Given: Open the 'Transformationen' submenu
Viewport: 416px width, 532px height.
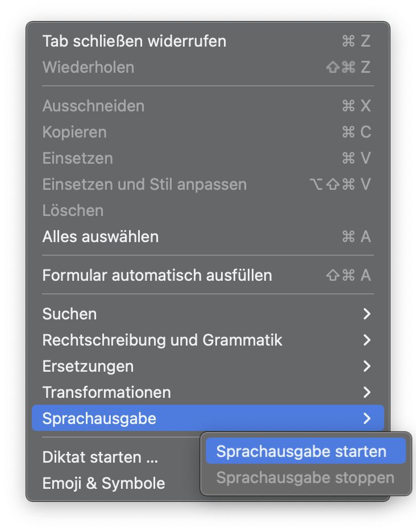Looking at the screenshot, I should pos(106,392).
